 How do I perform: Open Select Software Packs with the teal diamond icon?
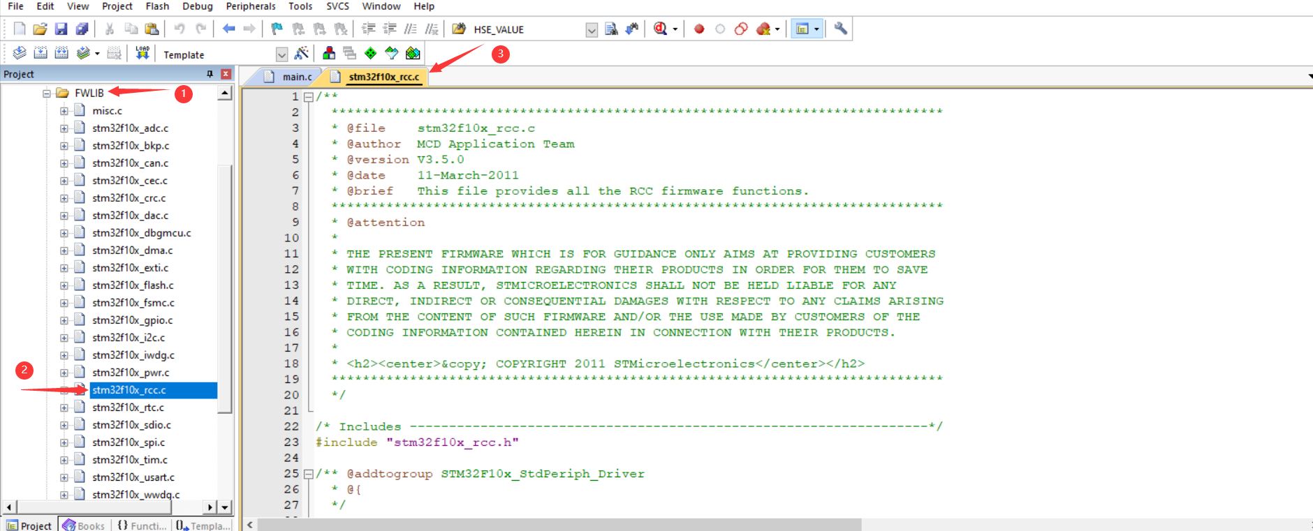[392, 53]
